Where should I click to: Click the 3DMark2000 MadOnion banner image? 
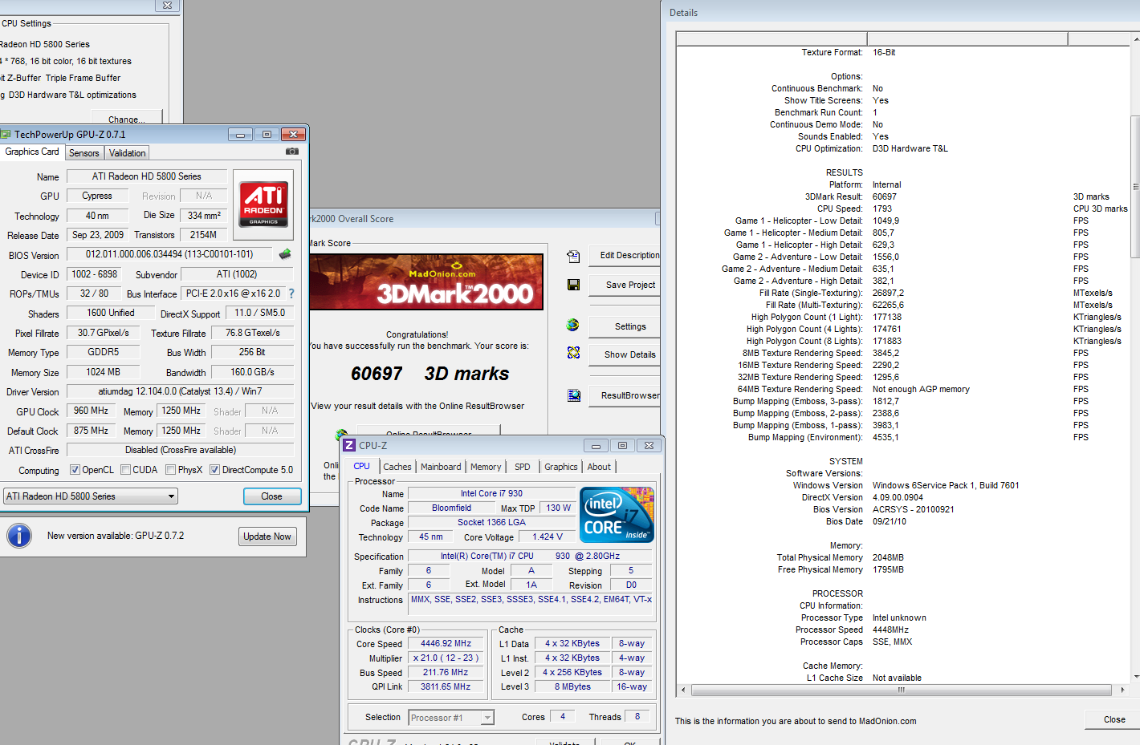(x=426, y=281)
